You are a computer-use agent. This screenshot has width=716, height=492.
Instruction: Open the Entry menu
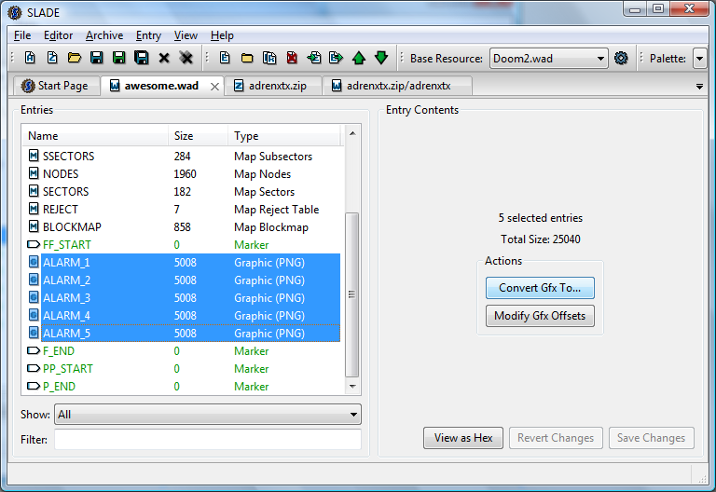click(x=148, y=35)
